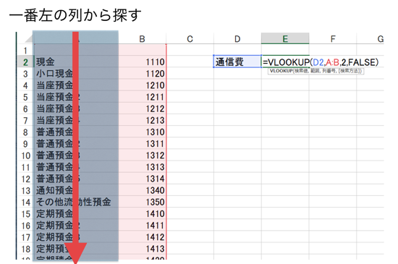Click FALSE argument in the formula

coord(361,62)
